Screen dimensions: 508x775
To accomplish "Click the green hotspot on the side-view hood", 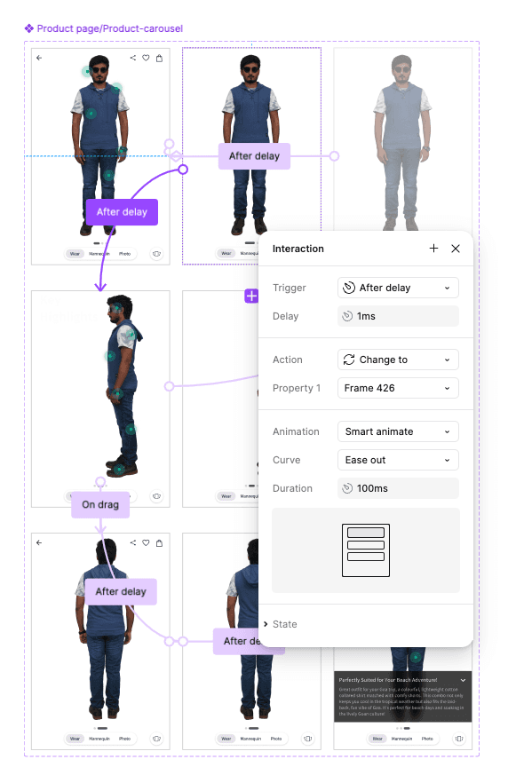I will [x=131, y=335].
